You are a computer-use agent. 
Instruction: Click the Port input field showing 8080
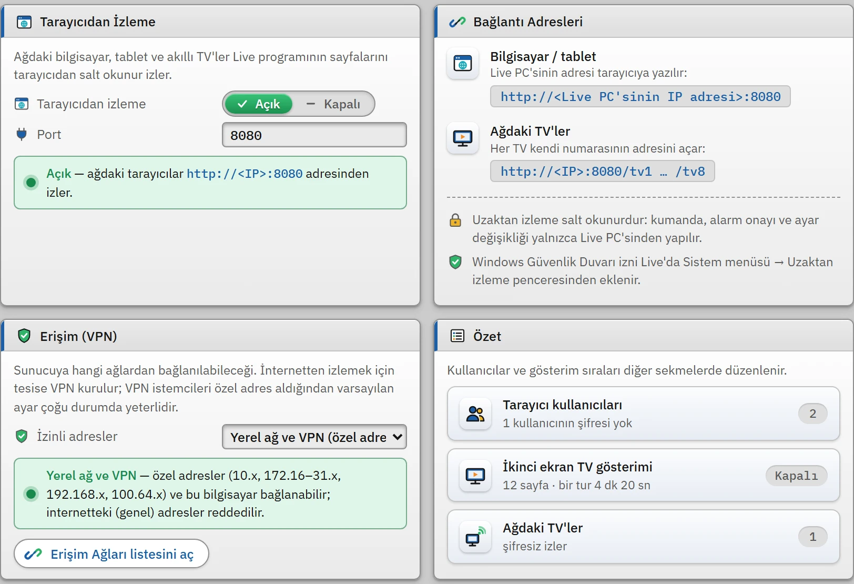(314, 135)
